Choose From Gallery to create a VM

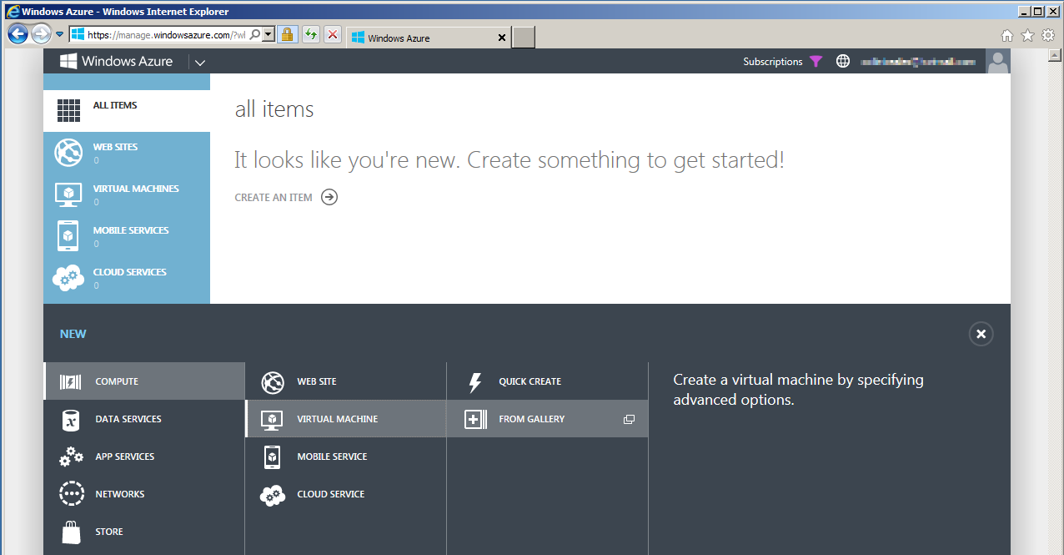532,418
